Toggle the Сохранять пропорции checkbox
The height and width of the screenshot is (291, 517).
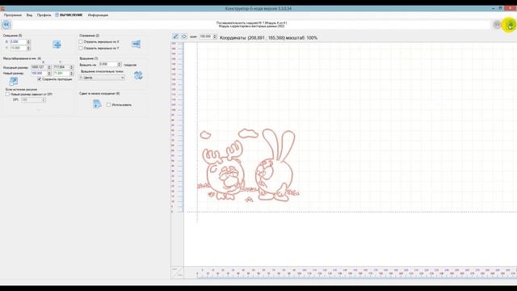point(40,79)
